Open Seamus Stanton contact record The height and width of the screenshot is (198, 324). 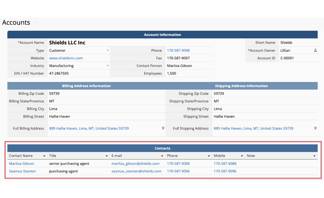click(x=22, y=171)
